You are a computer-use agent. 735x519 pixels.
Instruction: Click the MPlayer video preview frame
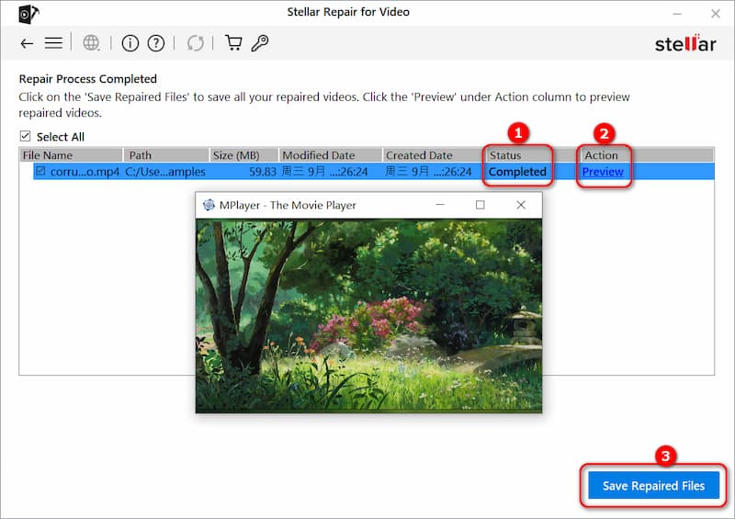(369, 316)
